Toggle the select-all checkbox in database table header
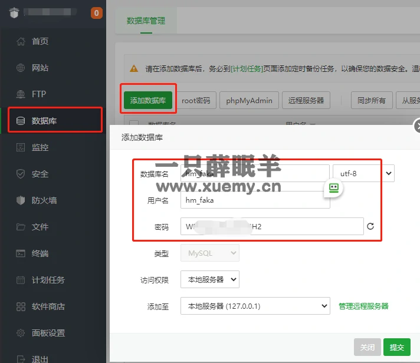Screen dimensions: 420x363 (x=134, y=123)
